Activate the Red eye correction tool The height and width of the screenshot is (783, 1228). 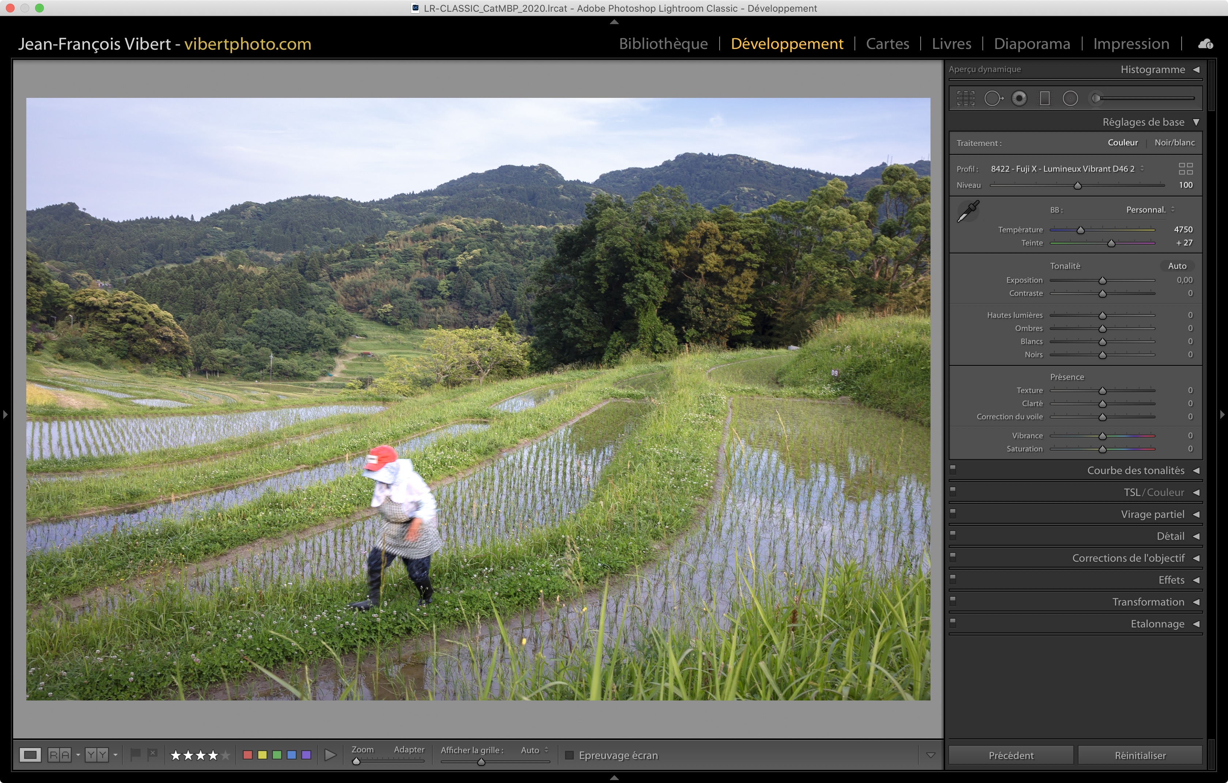tap(1019, 98)
